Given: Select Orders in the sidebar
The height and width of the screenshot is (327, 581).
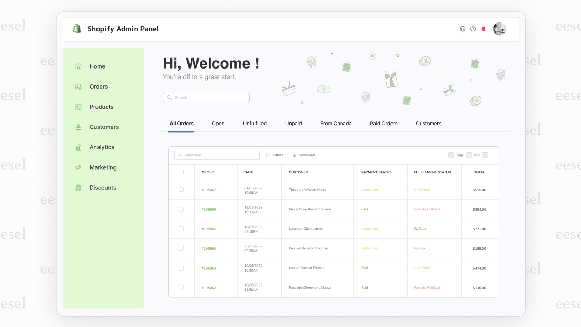Looking at the screenshot, I should coord(98,87).
